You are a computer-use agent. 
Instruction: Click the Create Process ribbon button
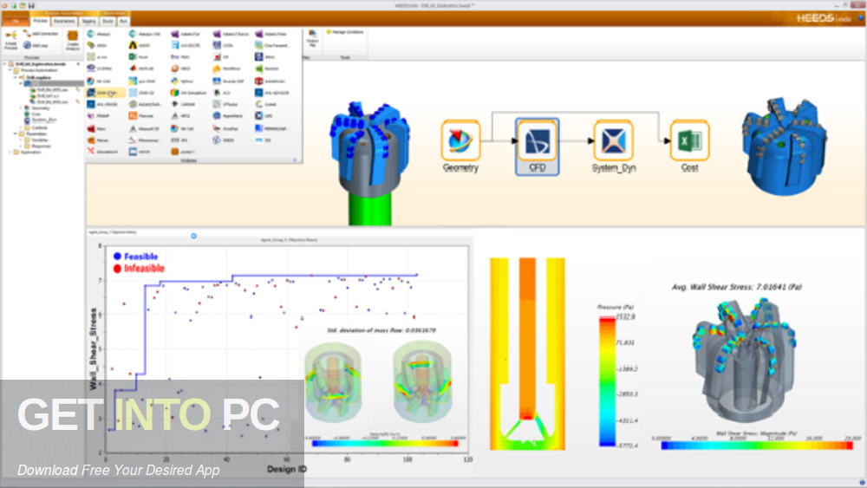pos(10,41)
